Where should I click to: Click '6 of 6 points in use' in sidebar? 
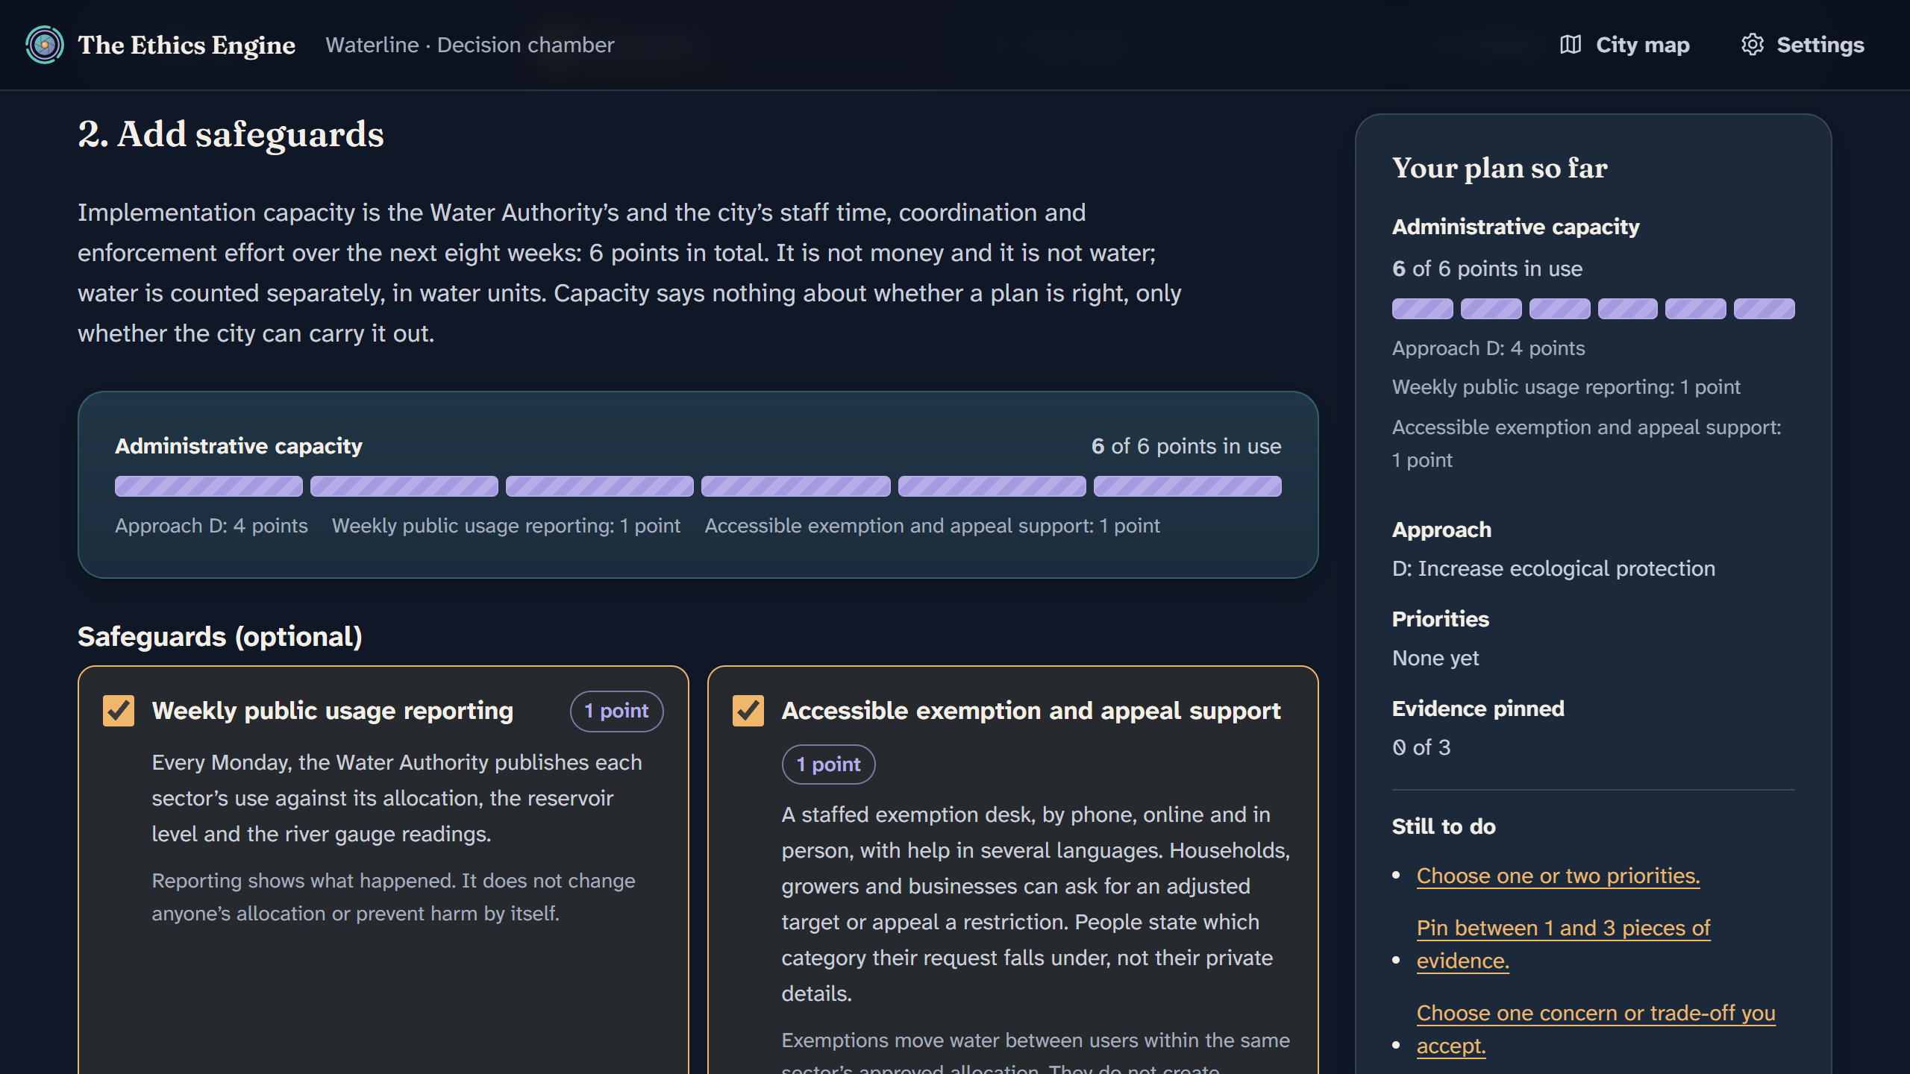click(x=1487, y=268)
